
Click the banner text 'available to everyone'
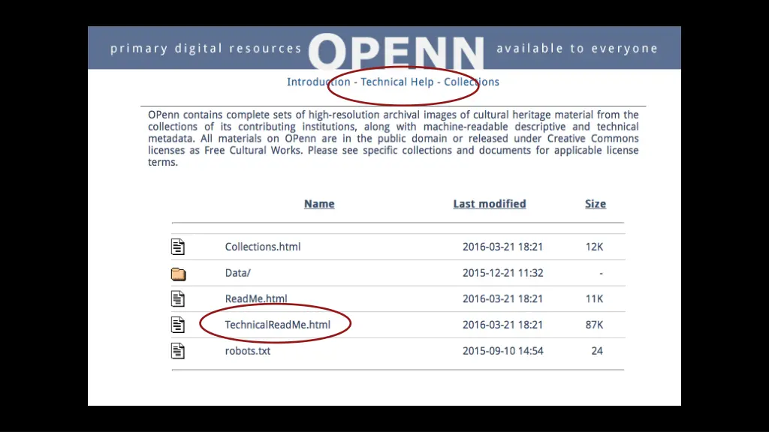point(578,49)
